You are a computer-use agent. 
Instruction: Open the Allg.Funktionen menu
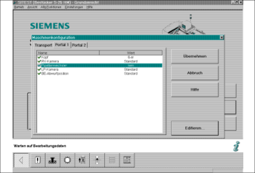coord(51,7)
